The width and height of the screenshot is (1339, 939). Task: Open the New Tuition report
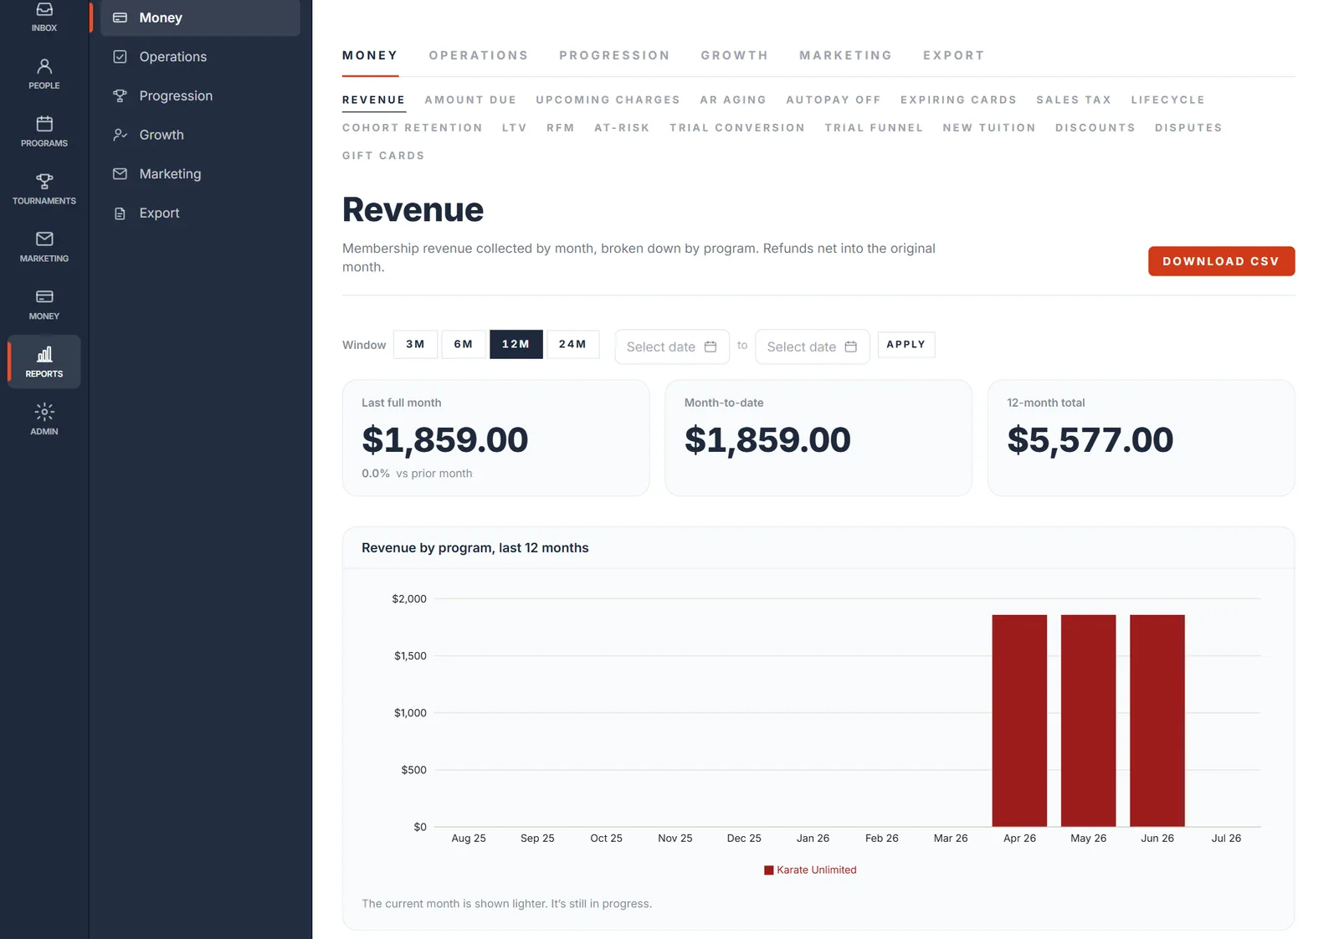click(x=989, y=128)
